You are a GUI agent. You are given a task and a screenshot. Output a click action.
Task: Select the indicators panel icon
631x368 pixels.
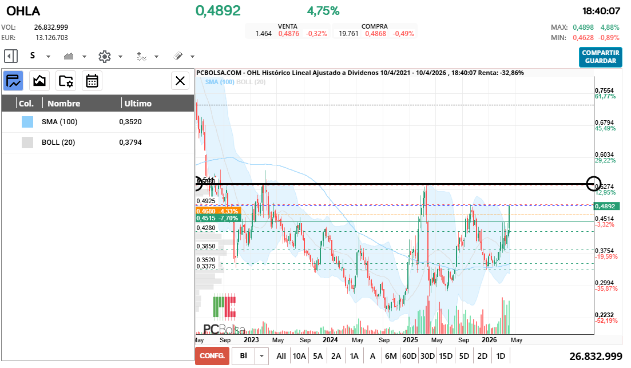click(13, 81)
